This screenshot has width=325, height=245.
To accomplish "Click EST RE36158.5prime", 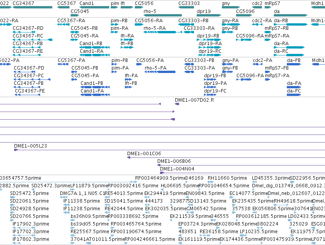I will [205, 235].
